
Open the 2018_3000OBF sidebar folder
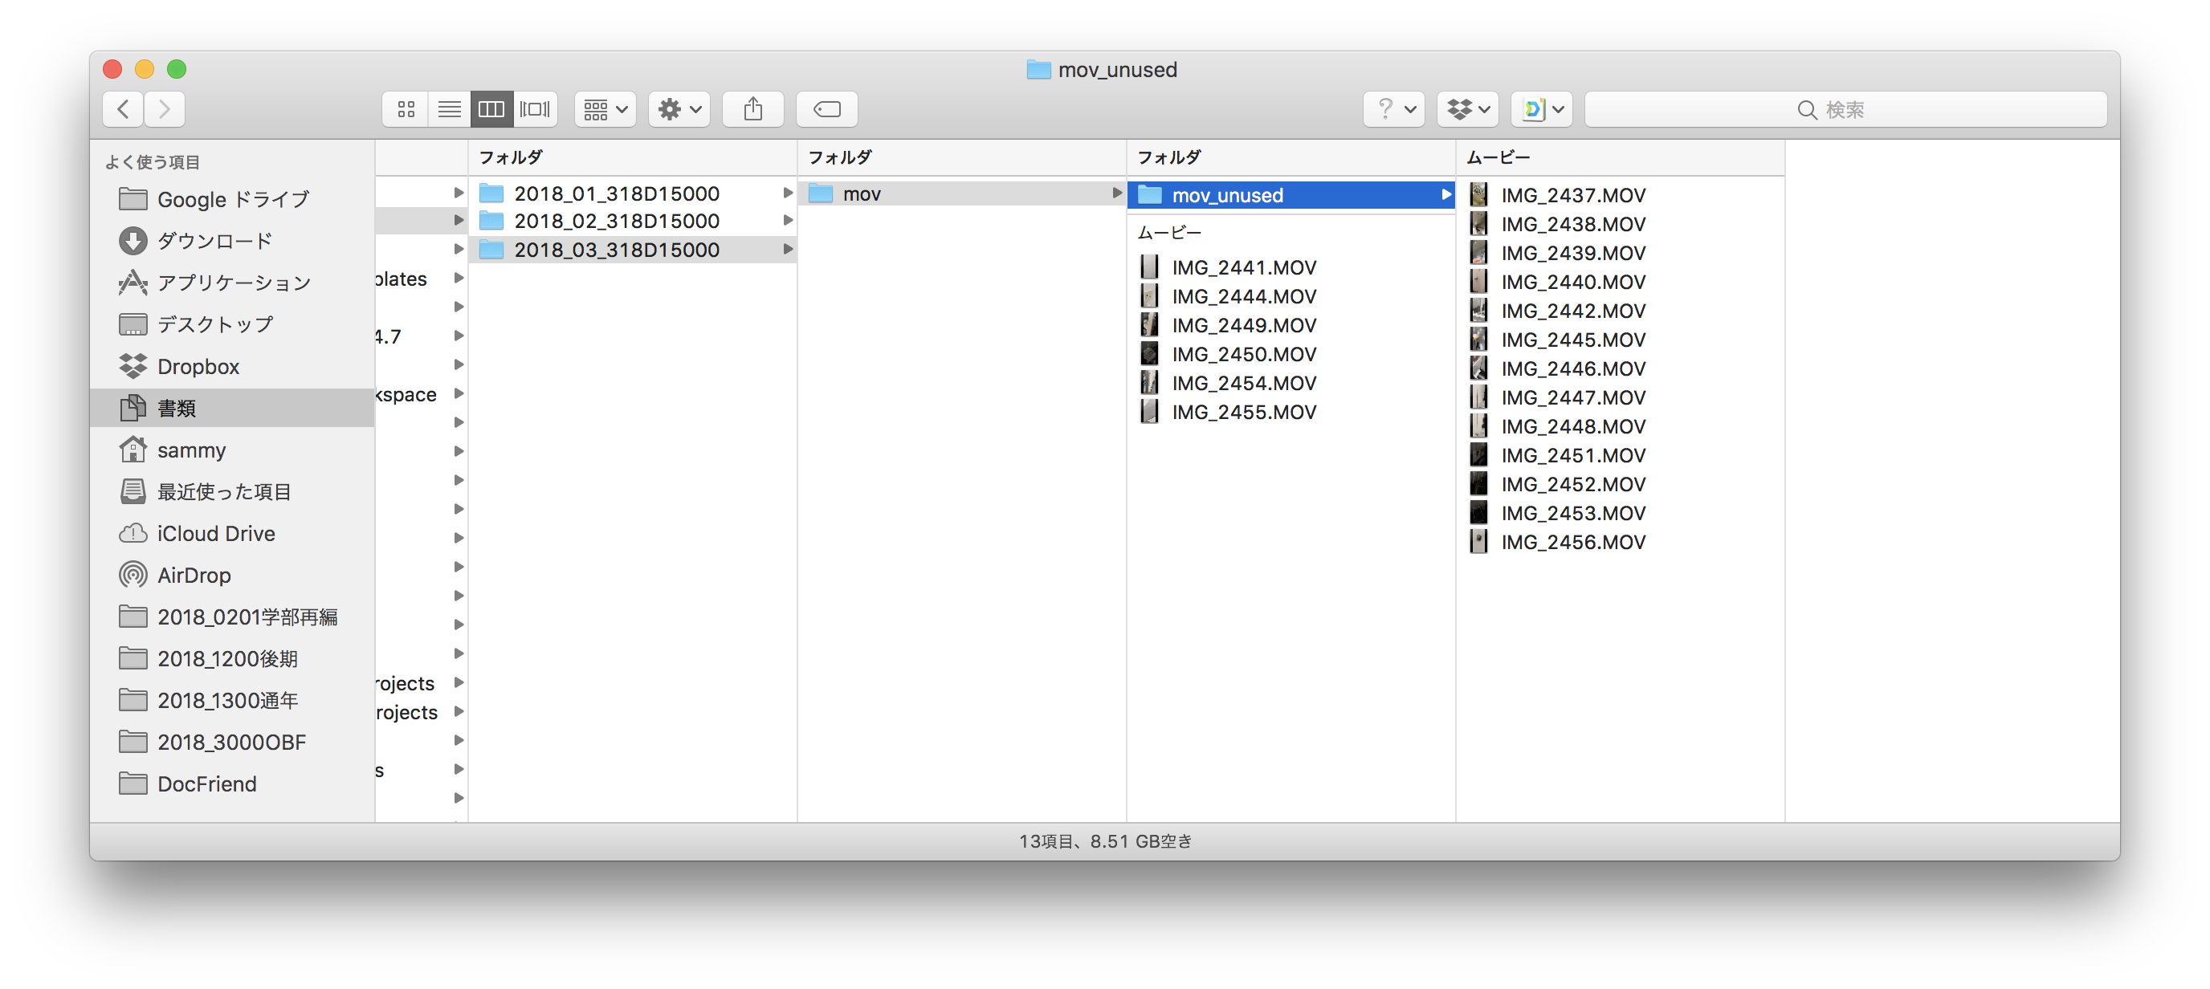point(233,742)
